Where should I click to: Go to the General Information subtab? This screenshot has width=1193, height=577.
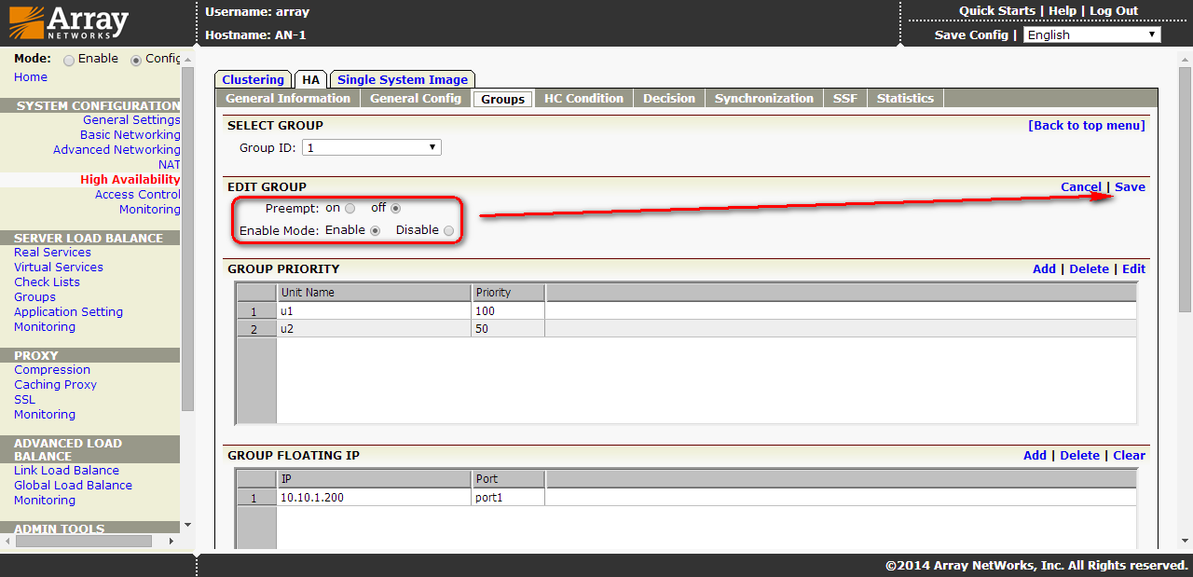pos(288,98)
